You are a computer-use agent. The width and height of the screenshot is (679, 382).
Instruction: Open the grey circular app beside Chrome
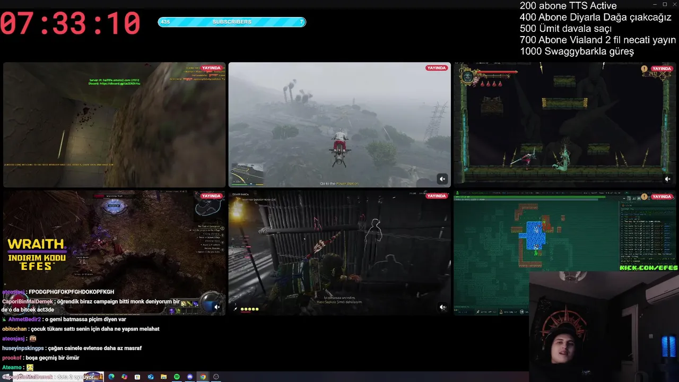(216, 377)
